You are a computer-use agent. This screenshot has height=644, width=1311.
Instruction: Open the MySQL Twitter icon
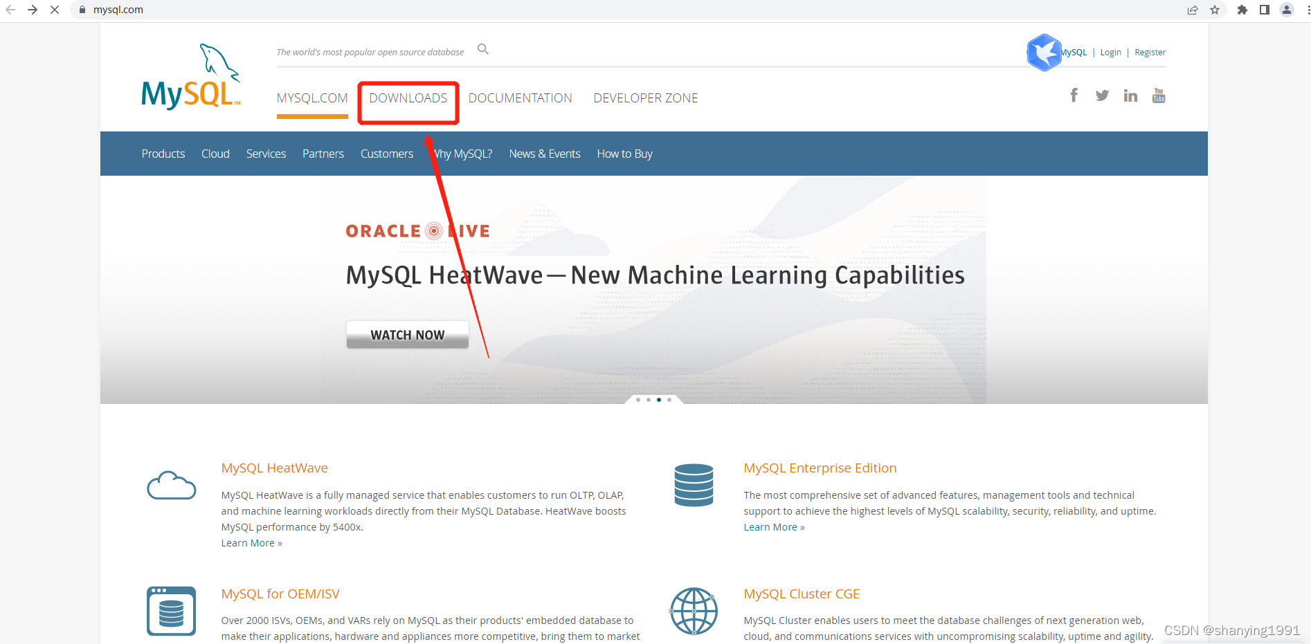1102,95
